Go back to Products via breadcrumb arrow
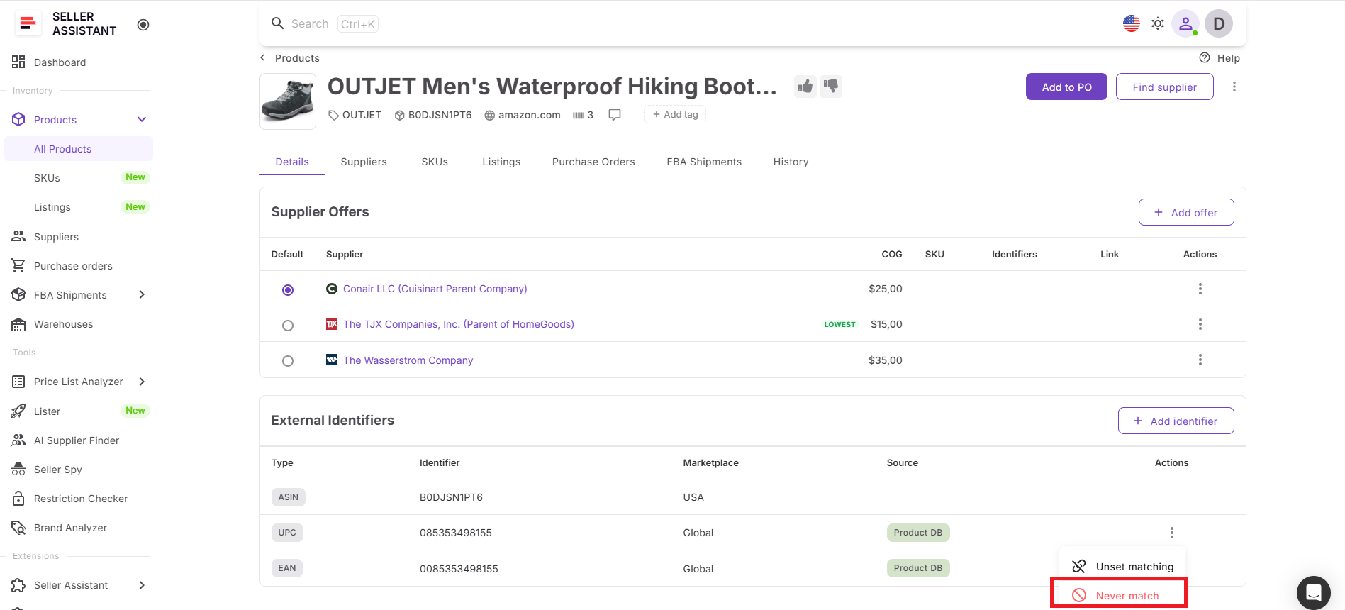The height and width of the screenshot is (610, 1345). click(262, 58)
